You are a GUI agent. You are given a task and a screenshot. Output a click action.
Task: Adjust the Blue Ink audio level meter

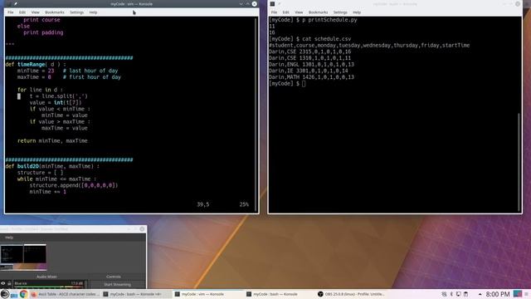click(49, 287)
